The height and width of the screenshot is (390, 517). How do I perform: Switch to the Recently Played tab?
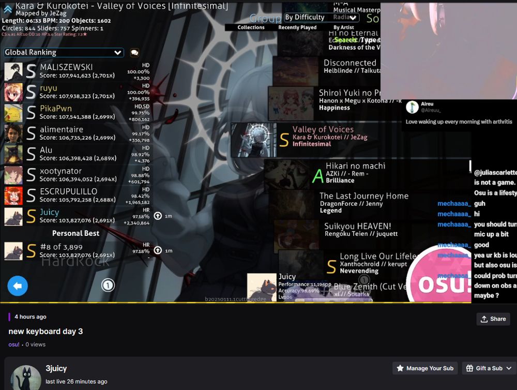point(297,27)
